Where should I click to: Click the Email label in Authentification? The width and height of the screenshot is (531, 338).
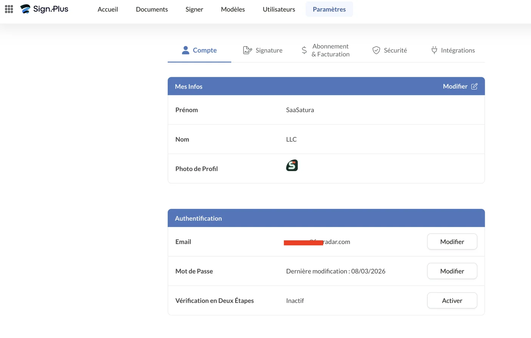(183, 241)
